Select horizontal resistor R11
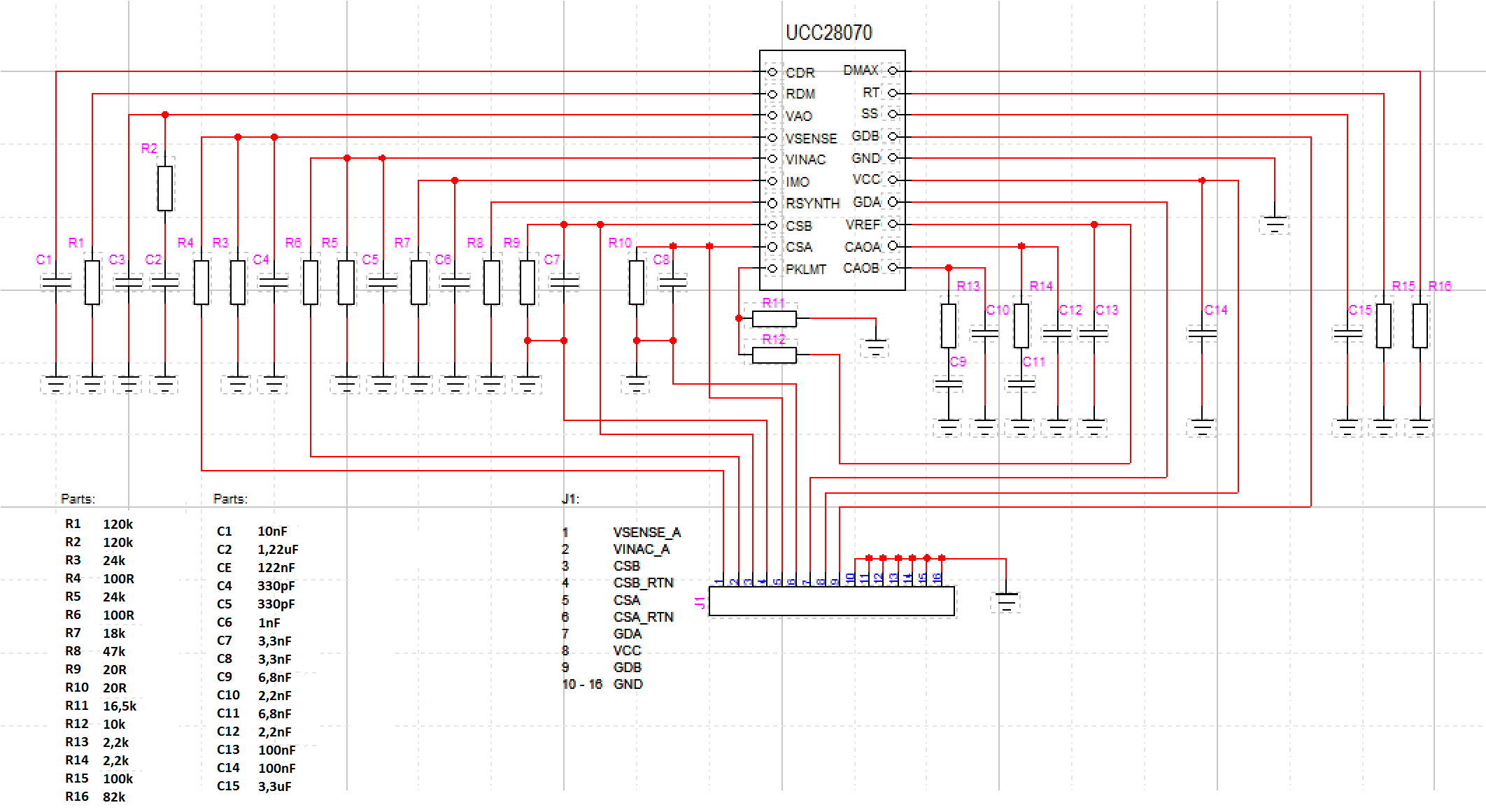 click(x=774, y=319)
